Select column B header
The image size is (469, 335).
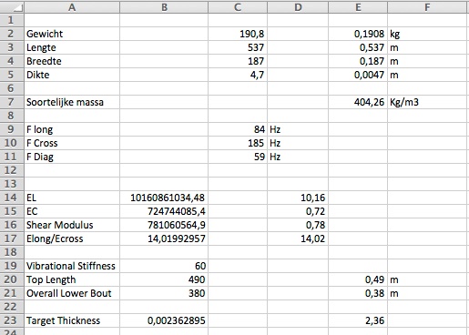164,7
